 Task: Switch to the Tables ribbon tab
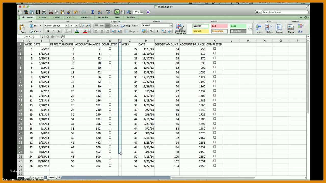pyautogui.click(x=57, y=18)
